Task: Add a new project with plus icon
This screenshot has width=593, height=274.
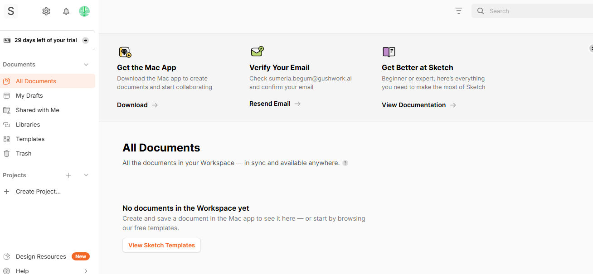Action: (68, 175)
